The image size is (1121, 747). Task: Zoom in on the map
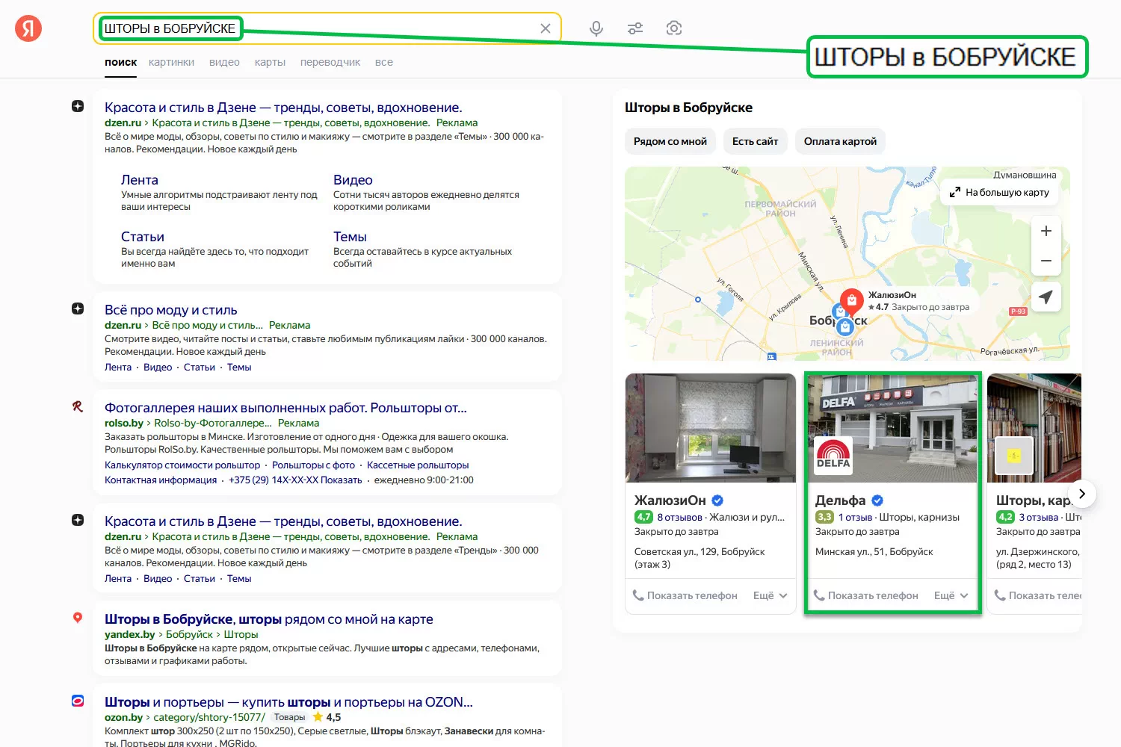point(1046,232)
